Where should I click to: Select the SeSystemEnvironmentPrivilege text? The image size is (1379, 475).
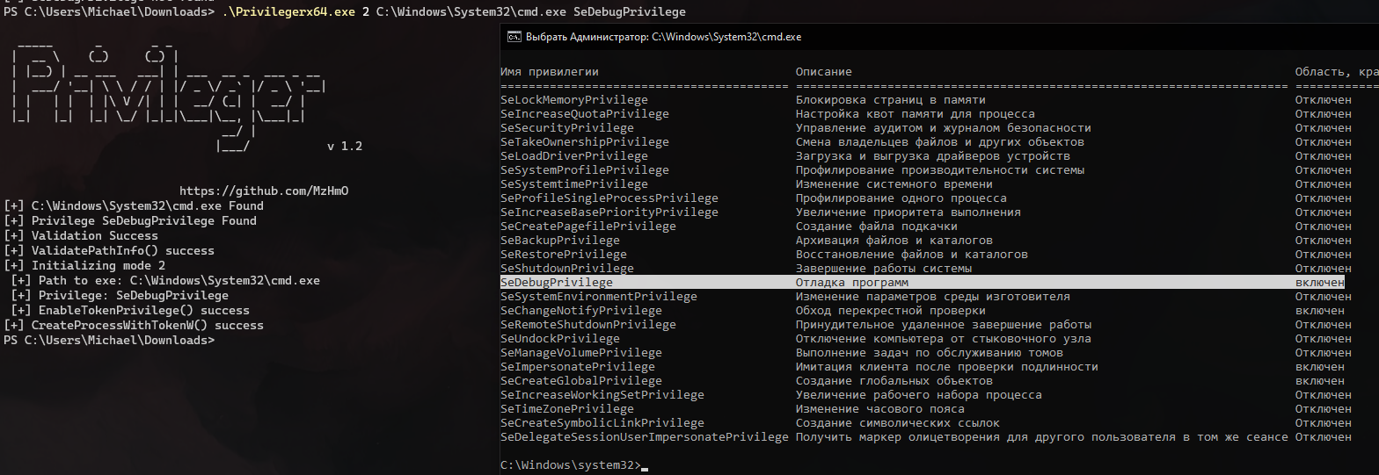(x=599, y=297)
